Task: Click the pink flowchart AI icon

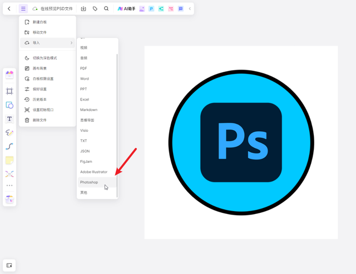Action: [171, 9]
